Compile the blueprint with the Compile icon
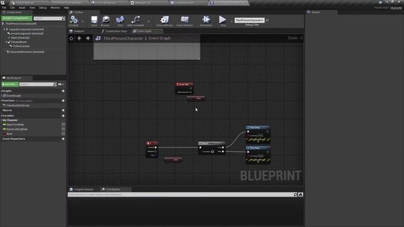This screenshot has width=404, height=227. pos(74,20)
